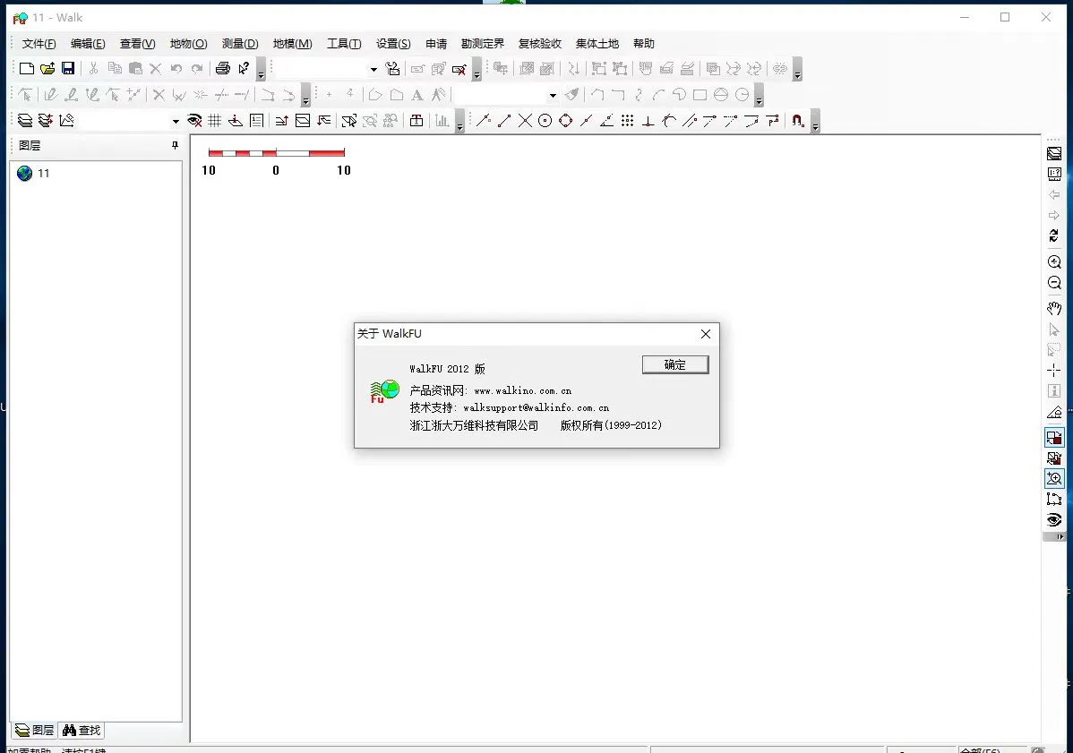The image size is (1073, 753).
Task: Open the layer selection combo dropdown arrow
Action: pyautogui.click(x=176, y=122)
